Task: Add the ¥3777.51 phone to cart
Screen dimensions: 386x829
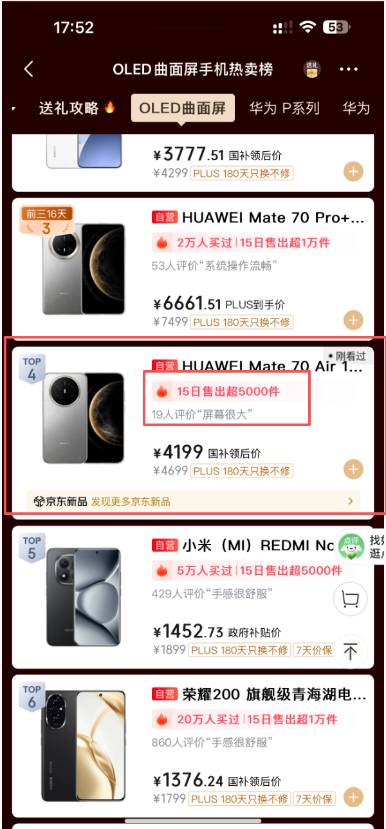Action: click(353, 172)
